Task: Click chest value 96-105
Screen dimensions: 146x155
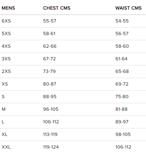Action: [51, 109]
